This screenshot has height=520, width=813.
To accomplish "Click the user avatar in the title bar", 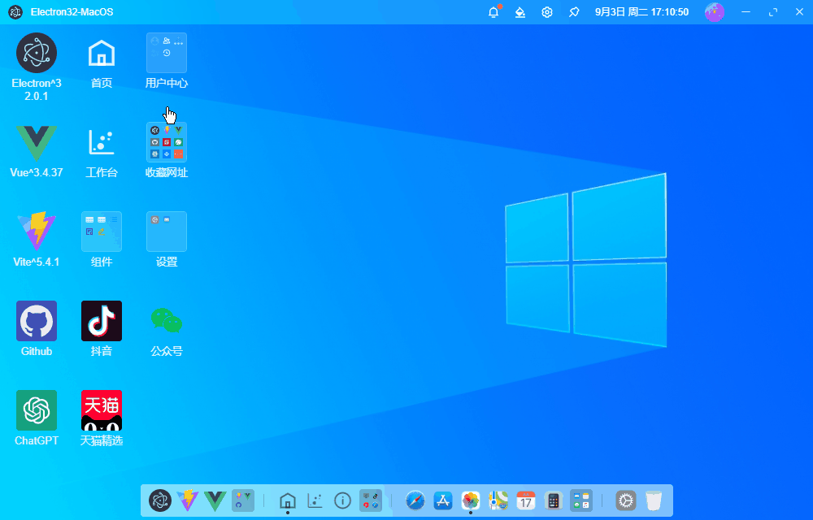I will (715, 12).
